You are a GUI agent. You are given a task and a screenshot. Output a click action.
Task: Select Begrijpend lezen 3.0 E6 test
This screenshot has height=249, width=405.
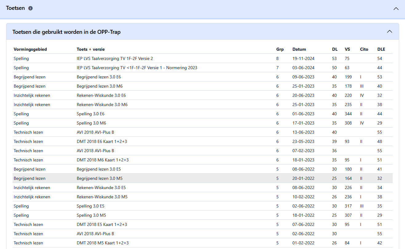203,77
